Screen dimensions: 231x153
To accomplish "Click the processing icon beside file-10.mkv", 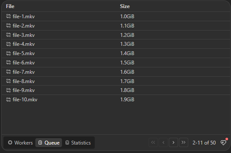I will (x=8, y=100).
